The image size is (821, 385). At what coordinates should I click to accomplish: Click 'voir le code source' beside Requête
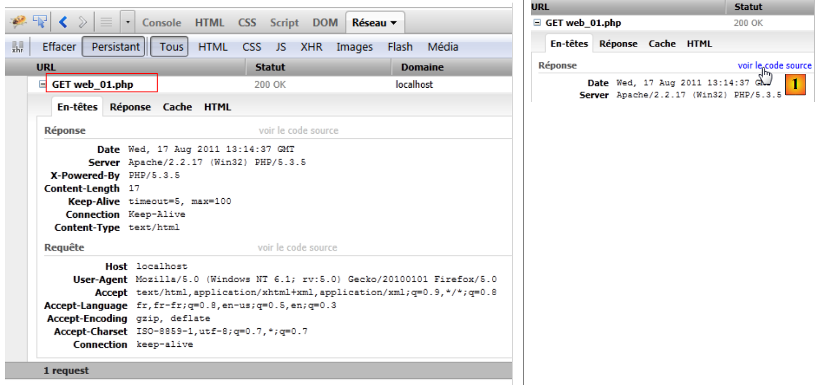pos(297,248)
